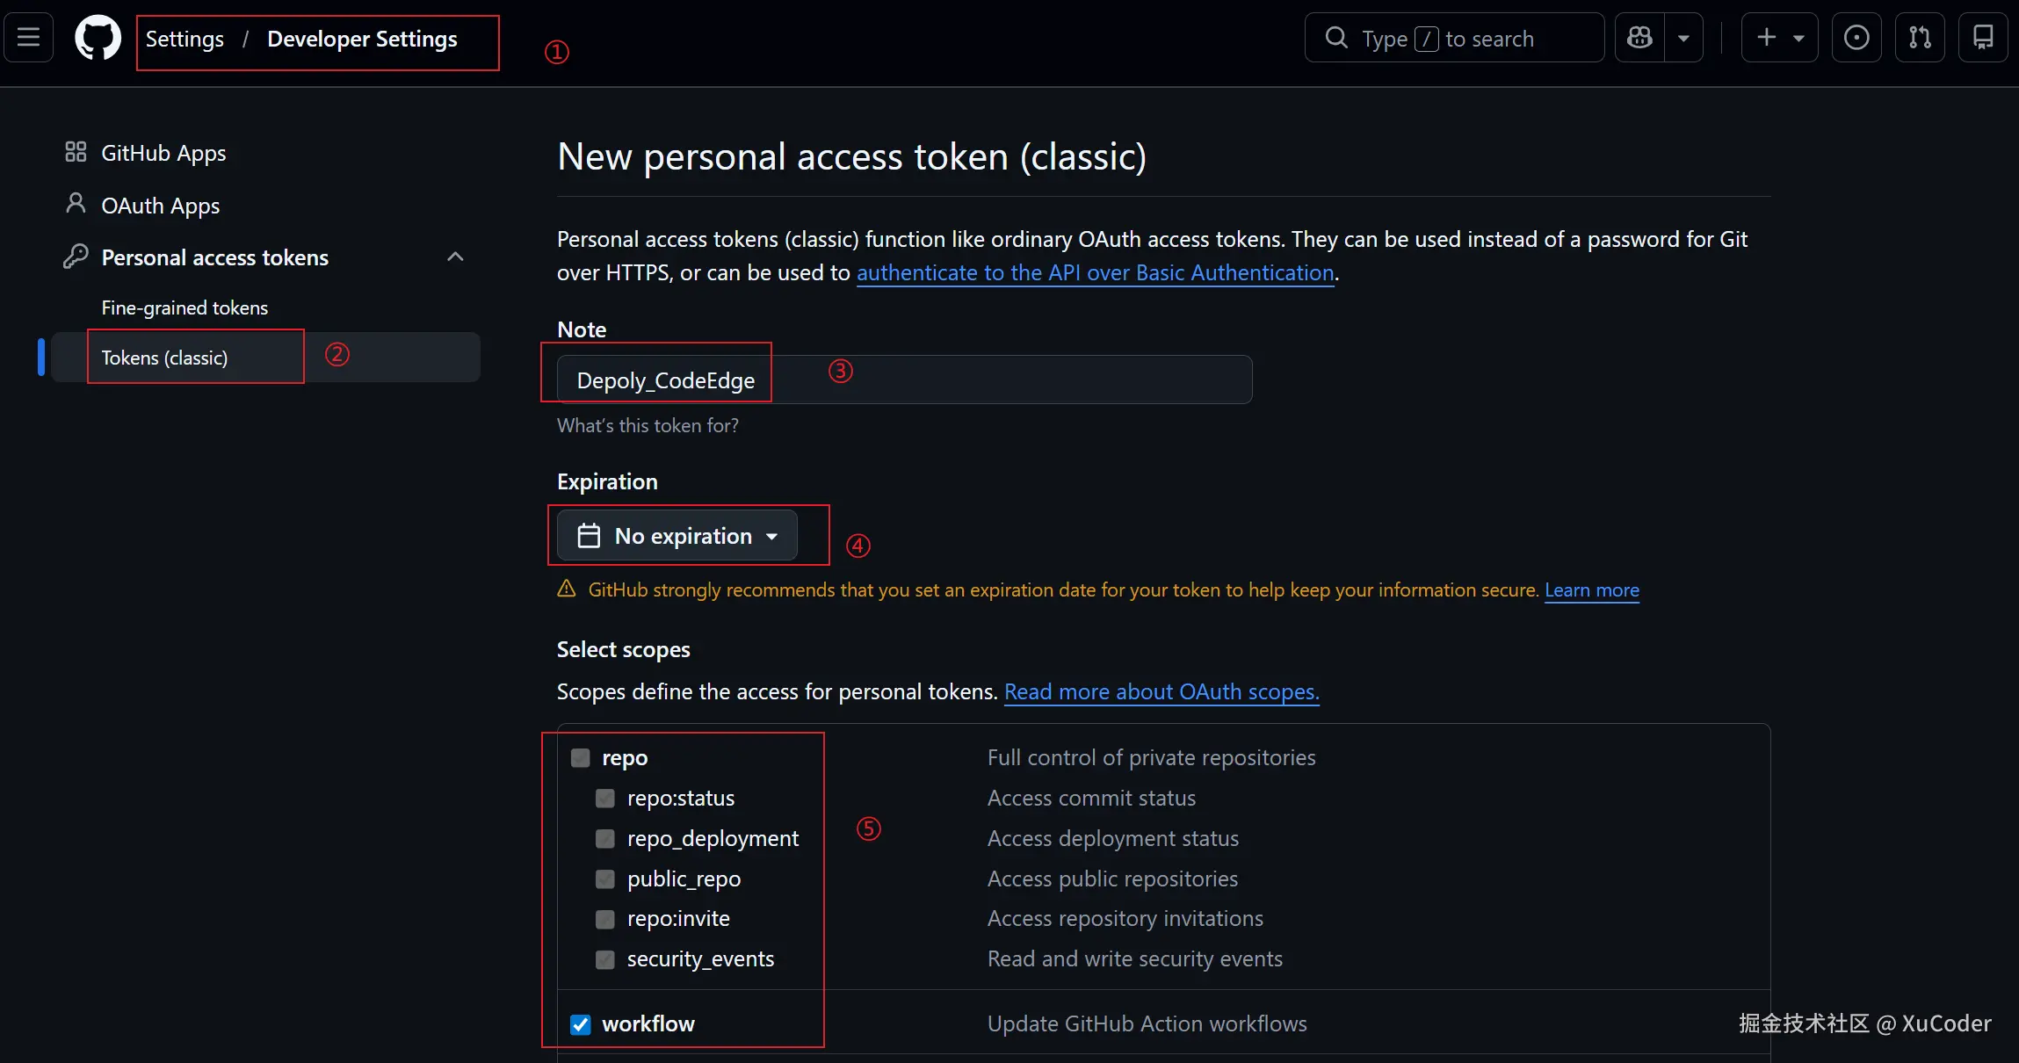
Task: Collapse the Personal access tokens section
Action: [455, 257]
